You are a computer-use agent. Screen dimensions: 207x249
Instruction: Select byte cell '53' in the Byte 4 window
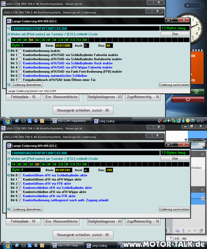click(x=79, y=164)
